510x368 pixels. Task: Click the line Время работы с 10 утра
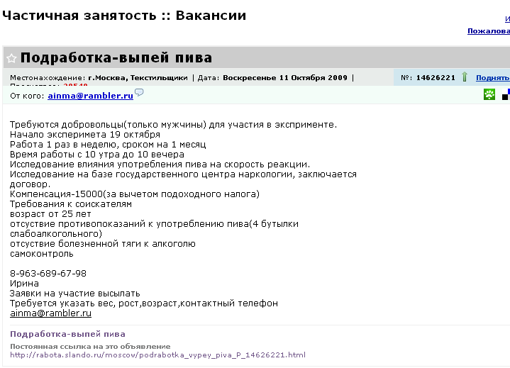97,155
